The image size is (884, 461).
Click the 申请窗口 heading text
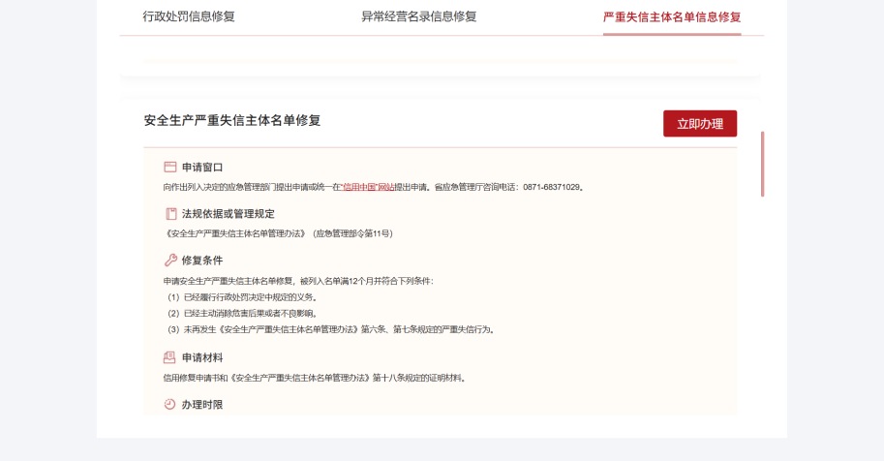pyautogui.click(x=202, y=167)
